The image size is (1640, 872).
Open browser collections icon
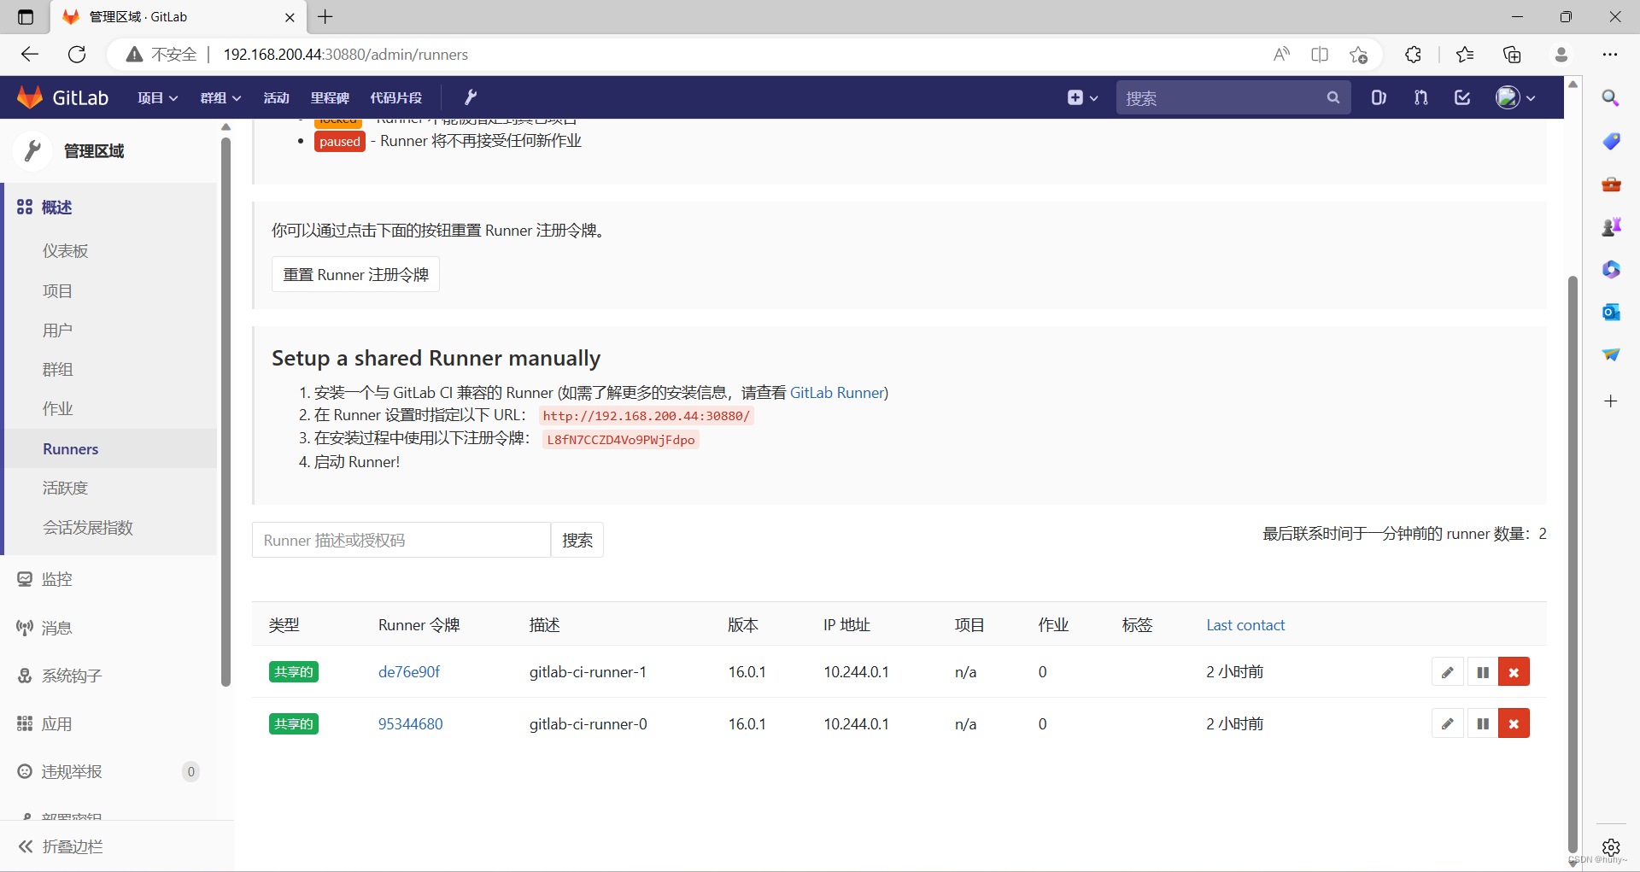[x=1512, y=55]
